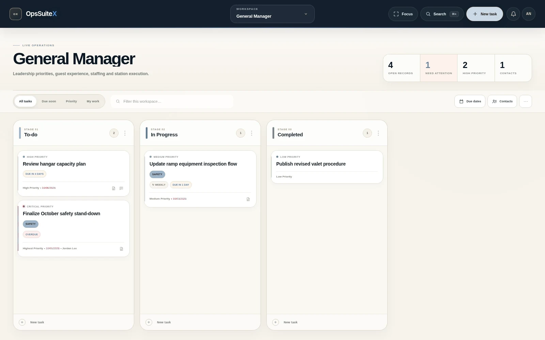Select the All tasks filter tab

pos(26,101)
